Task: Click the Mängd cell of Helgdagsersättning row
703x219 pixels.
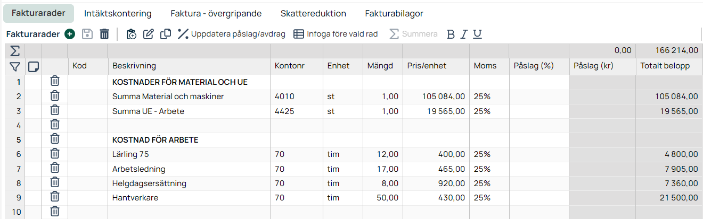Action: click(382, 183)
